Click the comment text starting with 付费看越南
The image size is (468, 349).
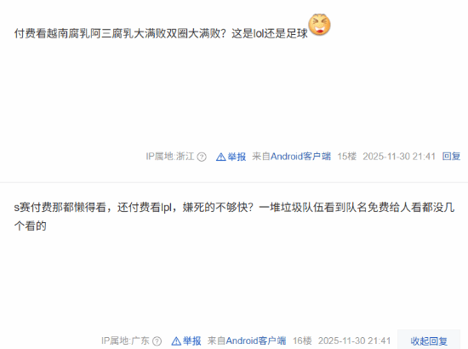(x=161, y=33)
